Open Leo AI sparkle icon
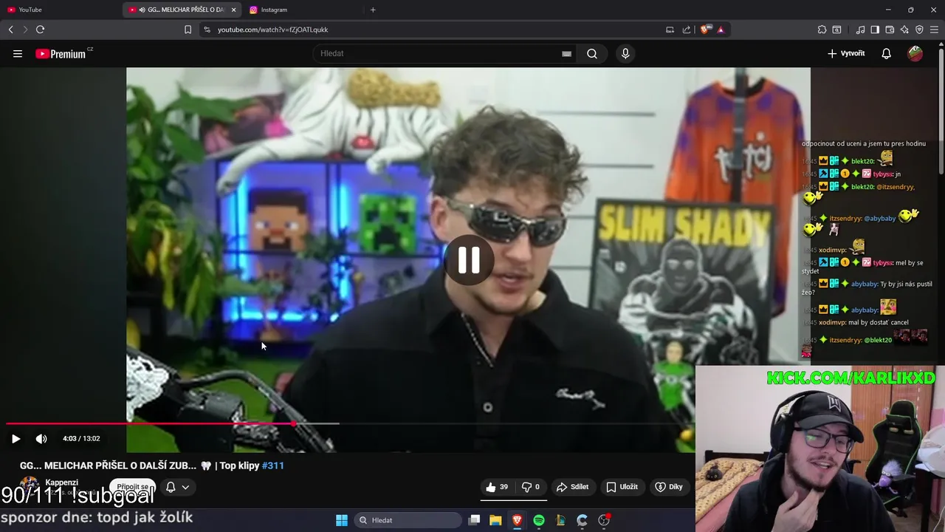The image size is (945, 532). 904,30
